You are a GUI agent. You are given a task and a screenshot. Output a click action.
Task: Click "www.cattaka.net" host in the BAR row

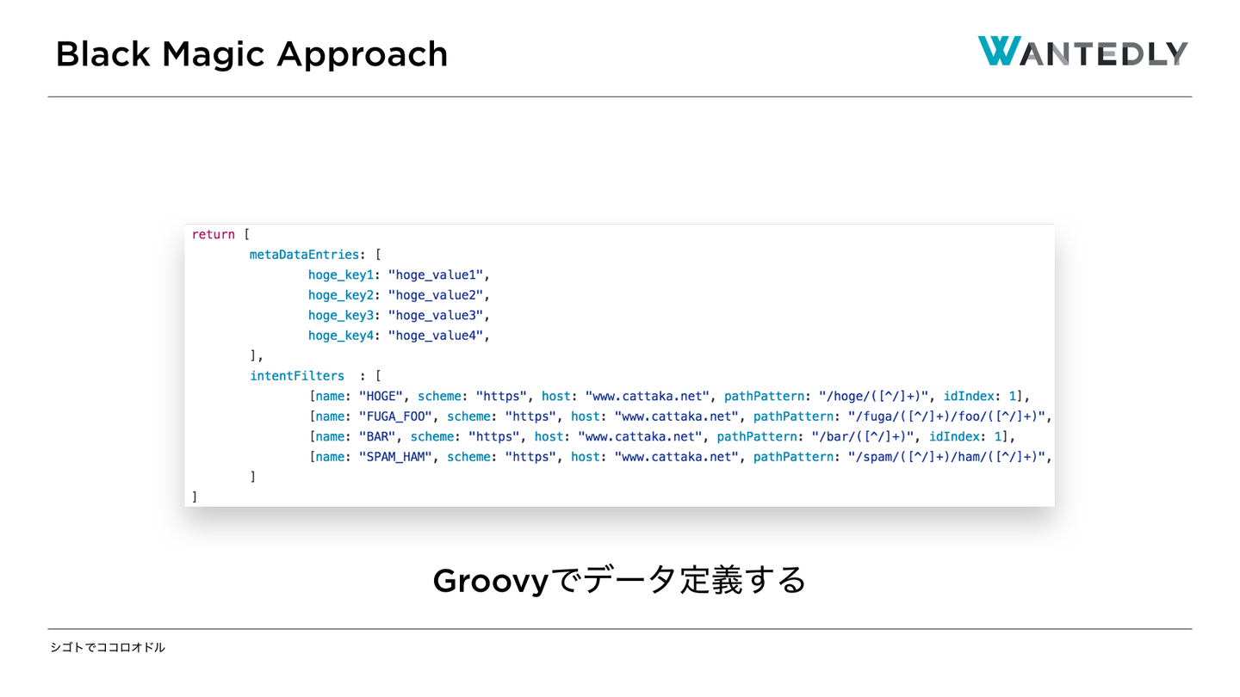641,436
